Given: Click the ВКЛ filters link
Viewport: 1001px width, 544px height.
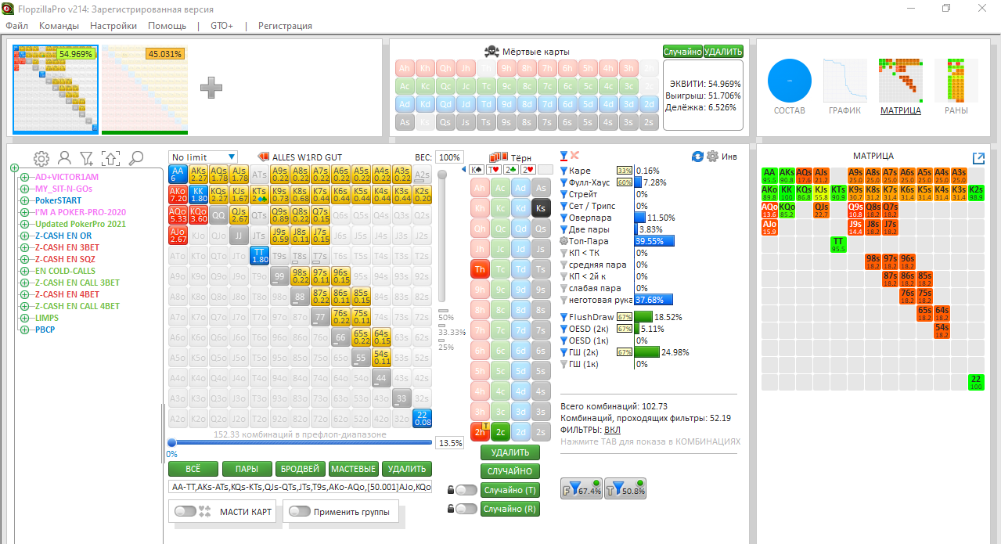Looking at the screenshot, I should pos(612,430).
